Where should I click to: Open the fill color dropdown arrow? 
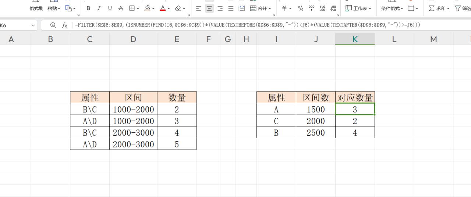153,8
